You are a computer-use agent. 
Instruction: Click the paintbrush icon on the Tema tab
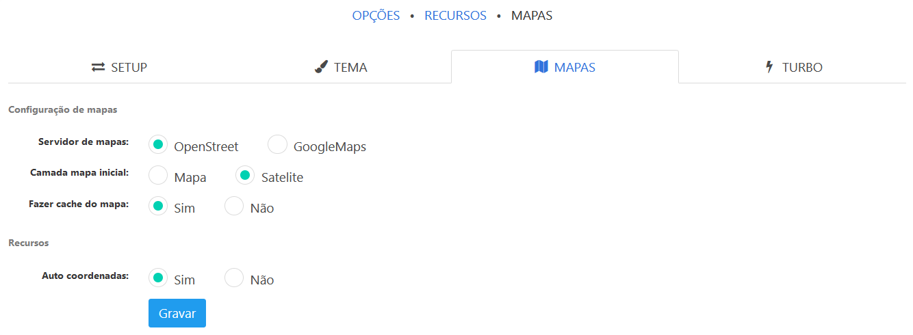(x=322, y=67)
